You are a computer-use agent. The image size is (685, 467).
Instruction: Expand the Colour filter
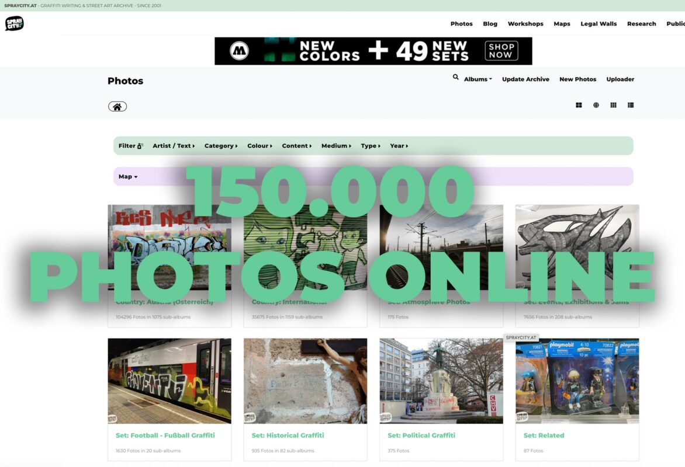(x=260, y=146)
